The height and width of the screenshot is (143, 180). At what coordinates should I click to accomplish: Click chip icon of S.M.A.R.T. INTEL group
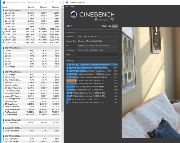[x=3, y=128]
